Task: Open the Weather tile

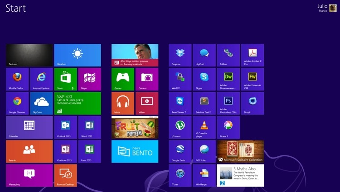Action: pyautogui.click(x=78, y=55)
